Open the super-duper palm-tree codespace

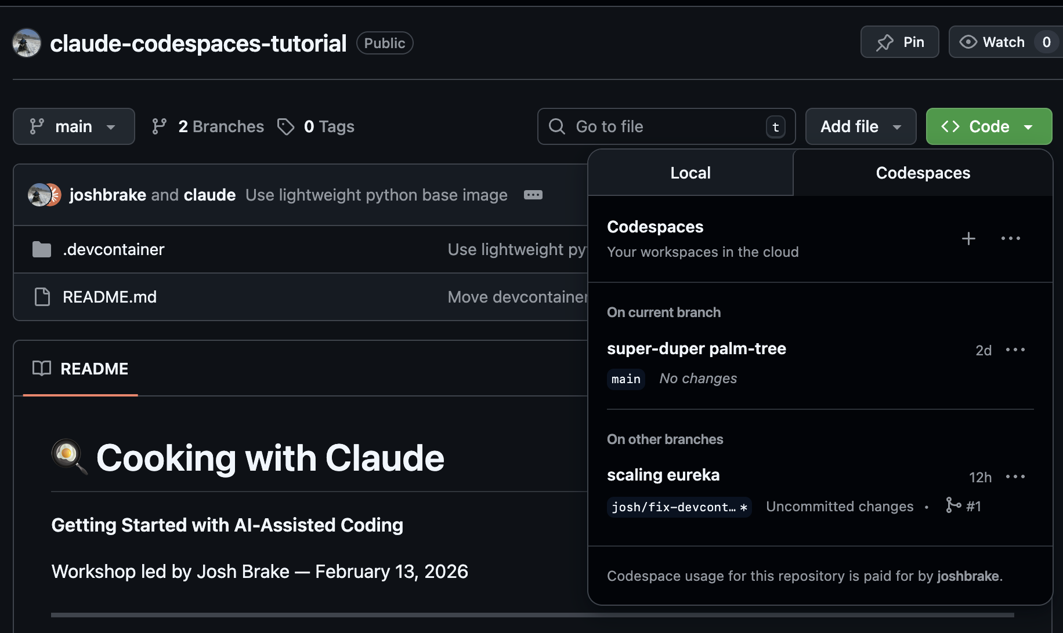coord(696,348)
